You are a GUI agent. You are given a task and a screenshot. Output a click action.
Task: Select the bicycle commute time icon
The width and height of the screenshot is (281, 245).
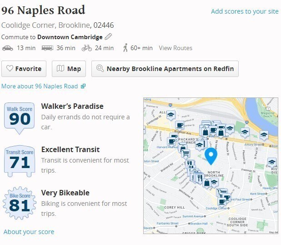(x=86, y=48)
